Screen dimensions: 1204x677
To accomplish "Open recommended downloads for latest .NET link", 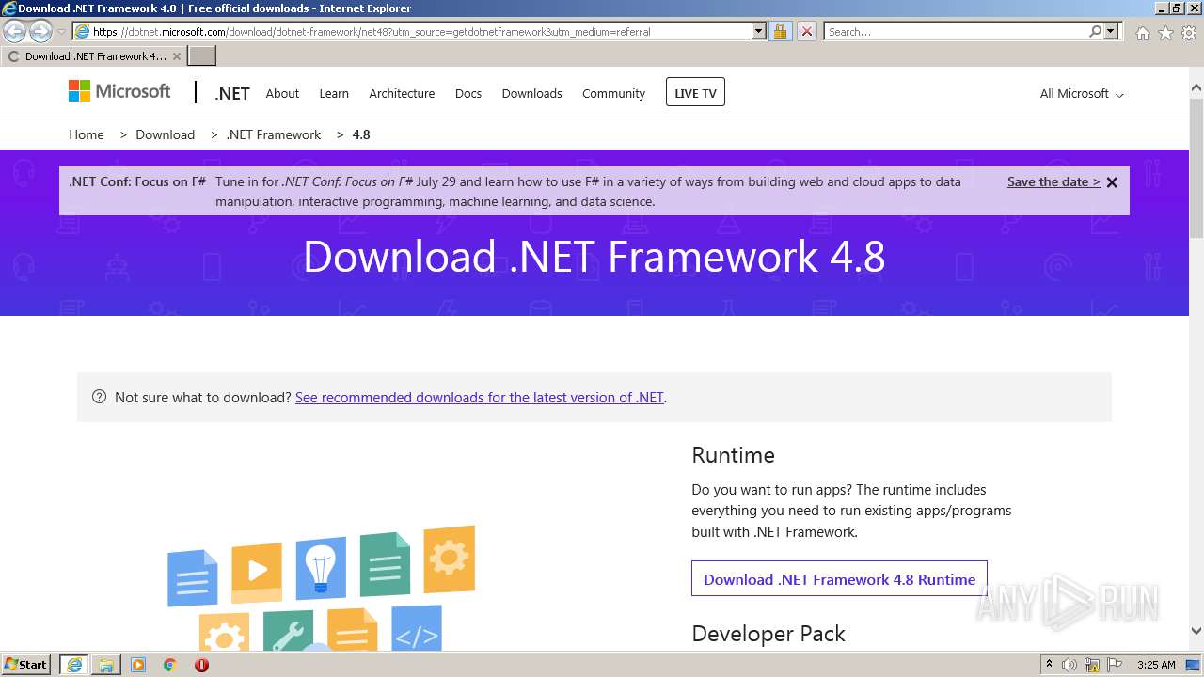I will pyautogui.click(x=480, y=398).
